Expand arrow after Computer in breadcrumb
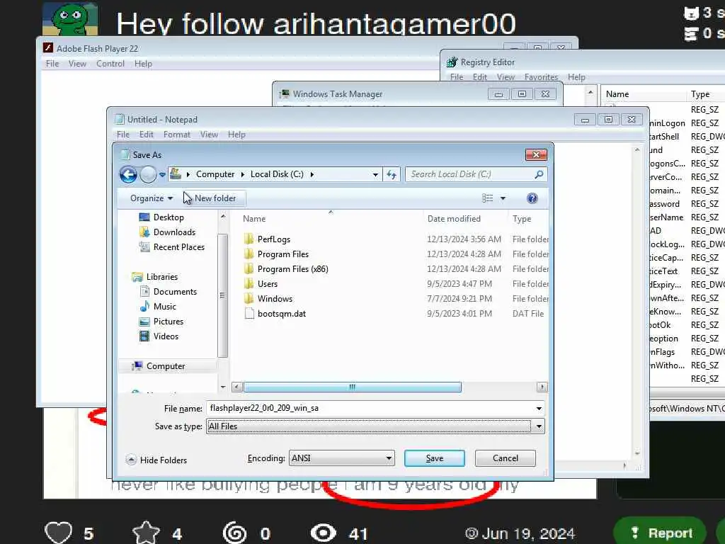Screen dimensions: 725x544 coord(242,174)
